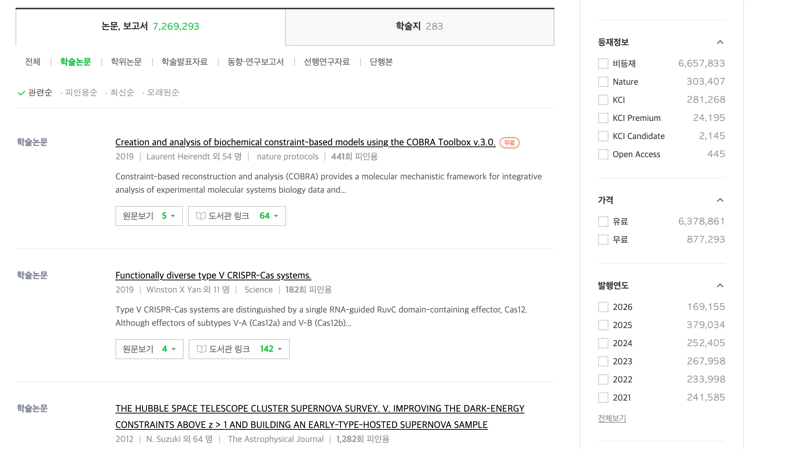Sort results by 최신순
Screen dimensions: 792x449
click(122, 92)
